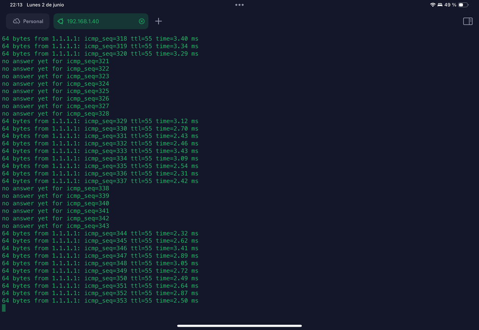
Task: Toggle the right sidebar panel icon
Action: [467, 21]
